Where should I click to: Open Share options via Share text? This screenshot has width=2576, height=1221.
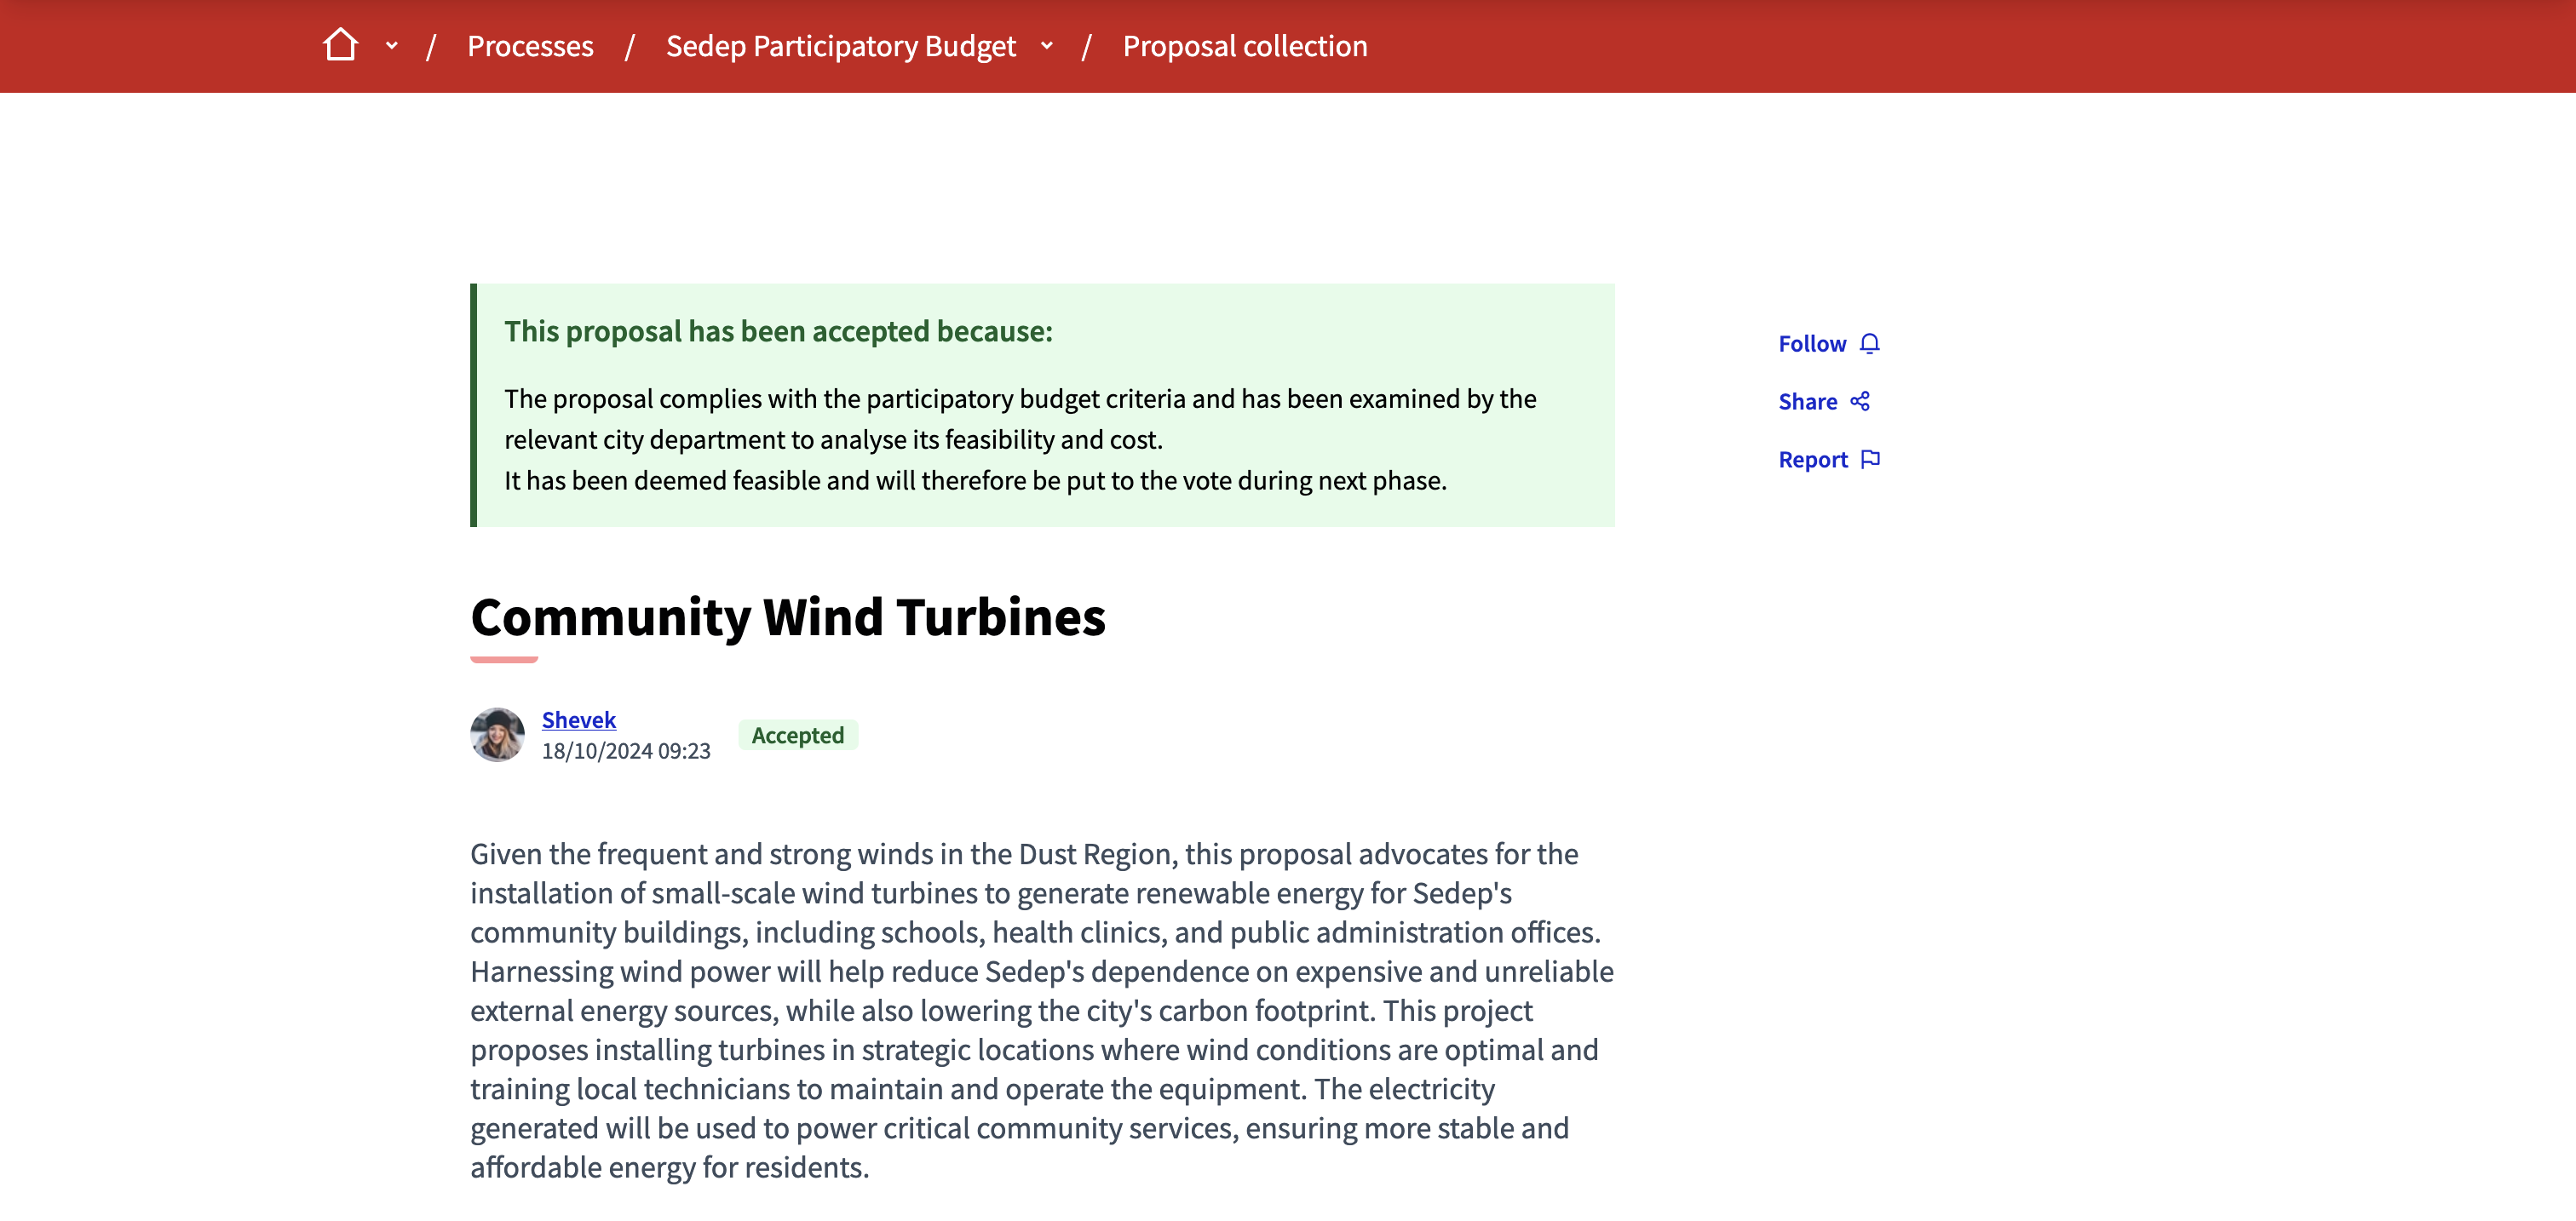pyautogui.click(x=1807, y=402)
